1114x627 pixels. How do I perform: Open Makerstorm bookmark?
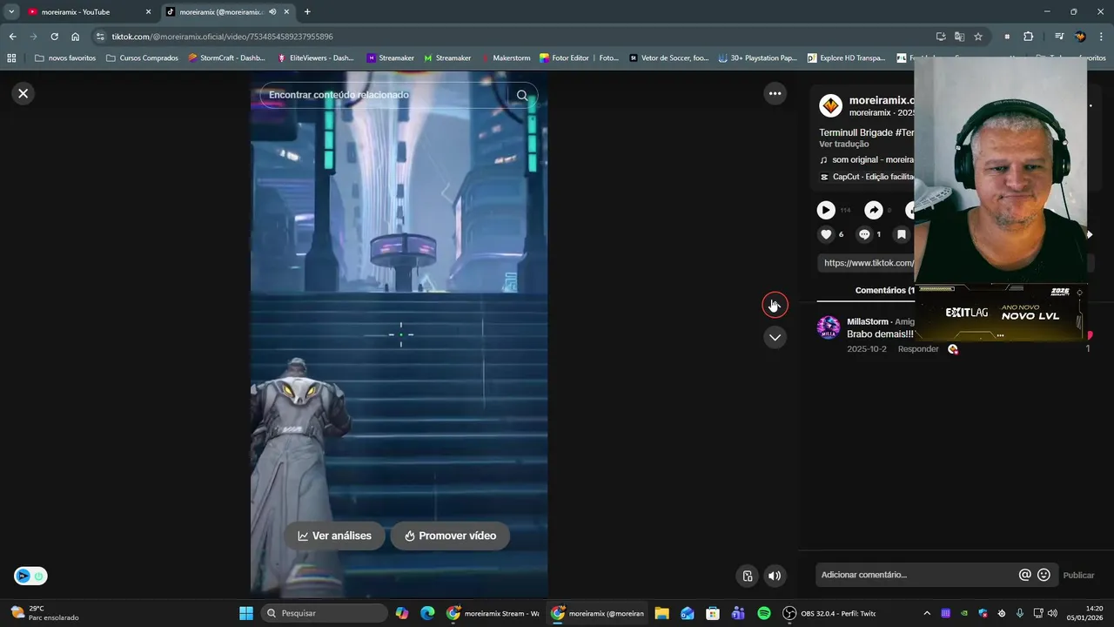click(x=505, y=58)
